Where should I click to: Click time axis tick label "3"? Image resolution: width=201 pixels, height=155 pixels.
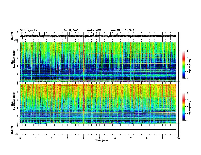point(68,138)
